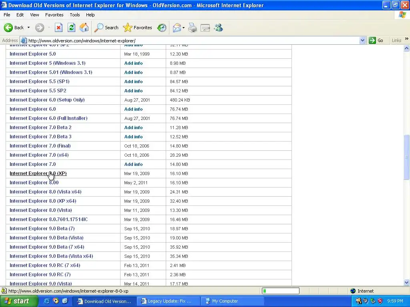This screenshot has width=410, height=307.
Task: Click the Windows flag logo throbber
Action: [402, 15]
